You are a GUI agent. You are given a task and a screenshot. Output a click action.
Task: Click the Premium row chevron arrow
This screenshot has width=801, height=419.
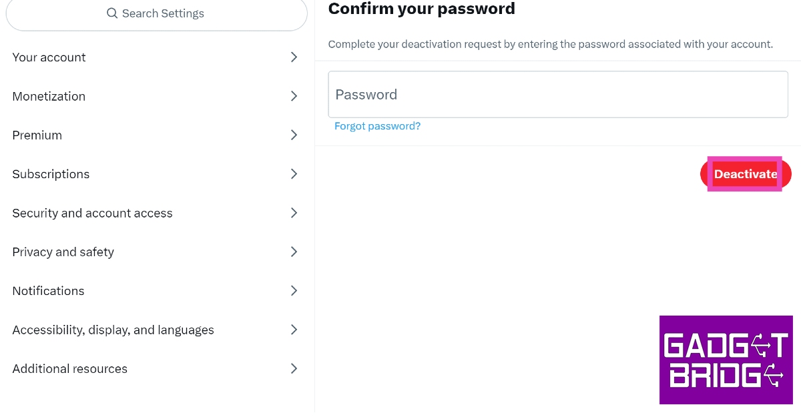294,135
